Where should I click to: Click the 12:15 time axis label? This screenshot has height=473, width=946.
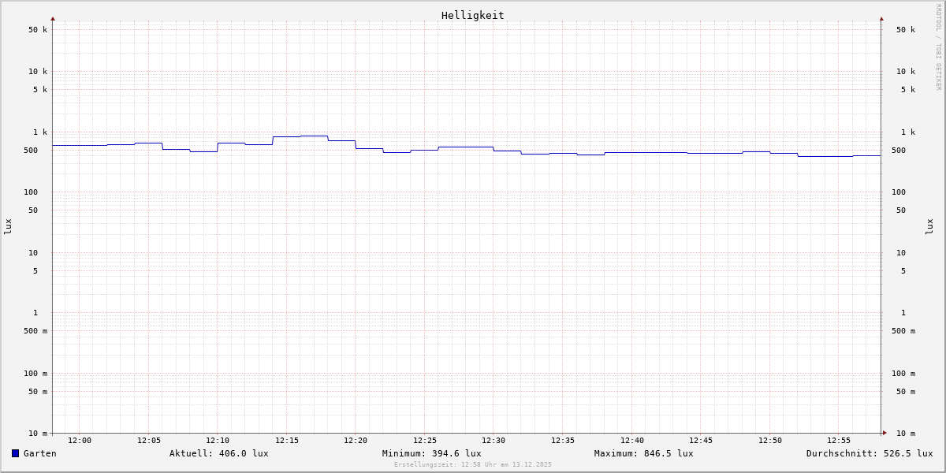(287, 441)
